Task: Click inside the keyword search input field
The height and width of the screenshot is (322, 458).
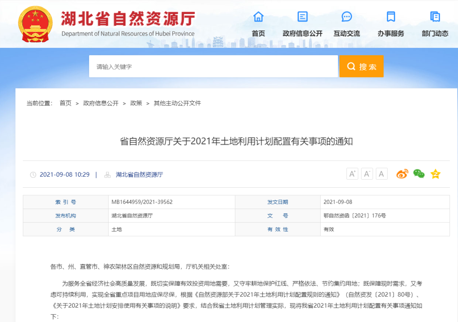Action: tap(212, 66)
